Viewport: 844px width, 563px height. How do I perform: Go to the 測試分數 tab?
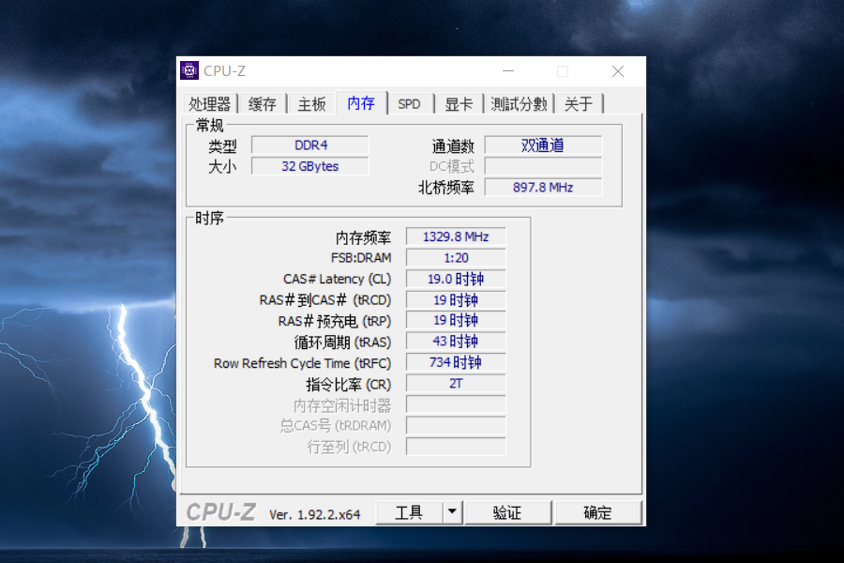519,104
